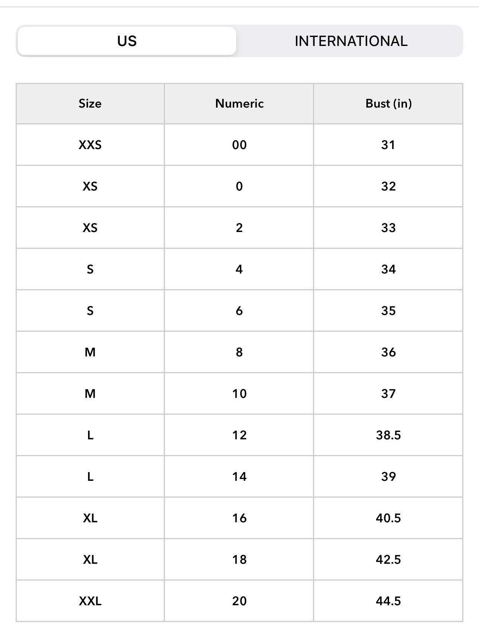Viewport: 479px width, 634px height.
Task: Click the numeric 00 cell
Action: 239,145
